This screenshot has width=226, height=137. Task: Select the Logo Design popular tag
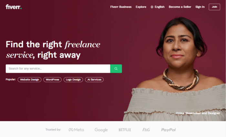(x=73, y=80)
